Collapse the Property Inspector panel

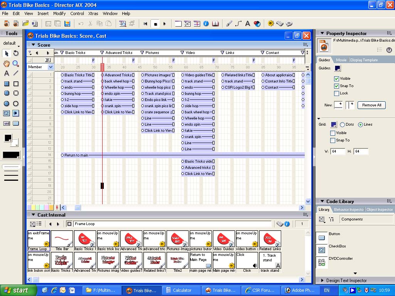[x=322, y=33]
